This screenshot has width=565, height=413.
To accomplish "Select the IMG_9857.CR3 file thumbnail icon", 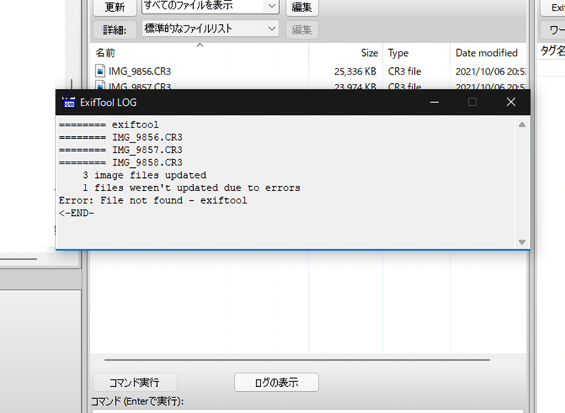I will point(100,85).
